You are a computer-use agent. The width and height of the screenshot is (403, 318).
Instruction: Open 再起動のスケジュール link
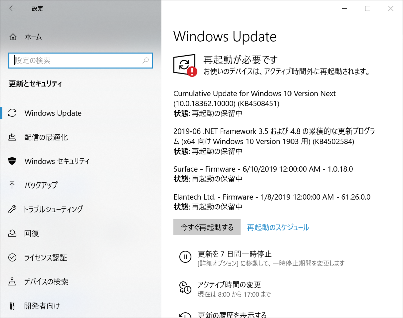[278, 227]
